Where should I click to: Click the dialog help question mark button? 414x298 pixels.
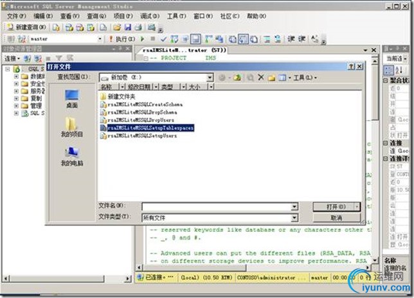click(x=351, y=66)
